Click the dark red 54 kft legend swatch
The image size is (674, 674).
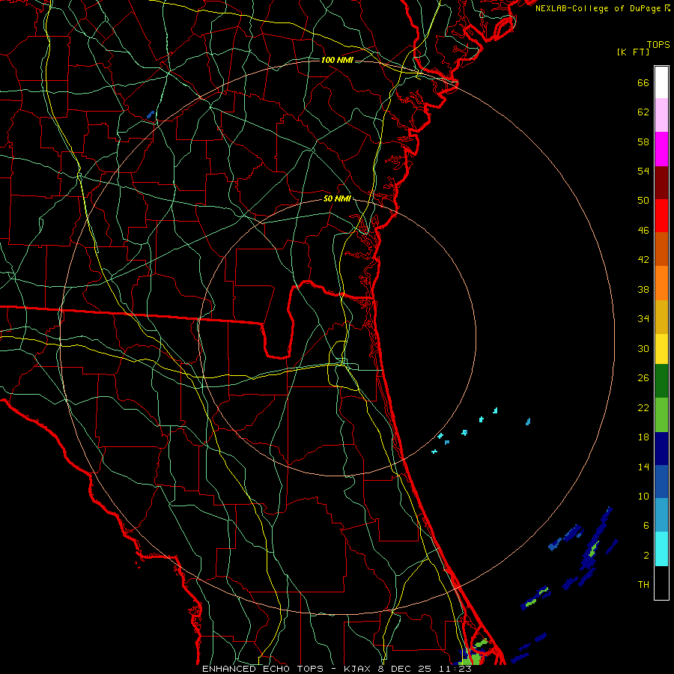click(661, 183)
